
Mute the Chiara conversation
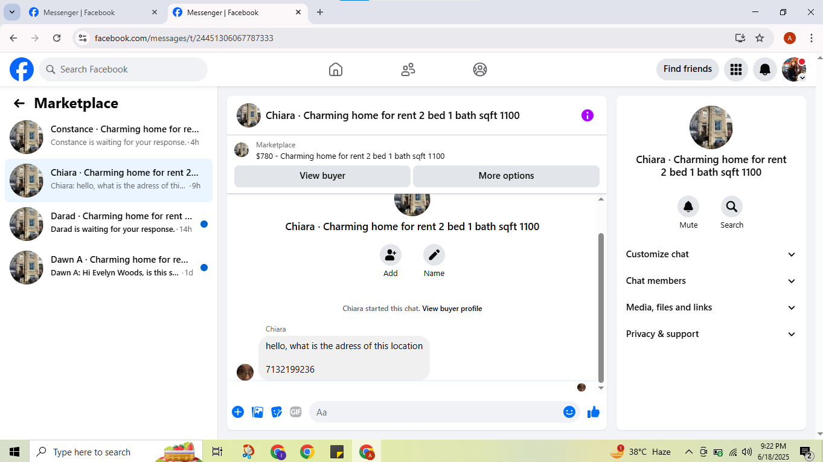(x=688, y=207)
